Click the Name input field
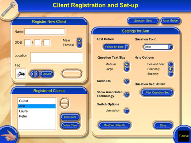The width and height of the screenshot is (191, 143). click(45, 31)
